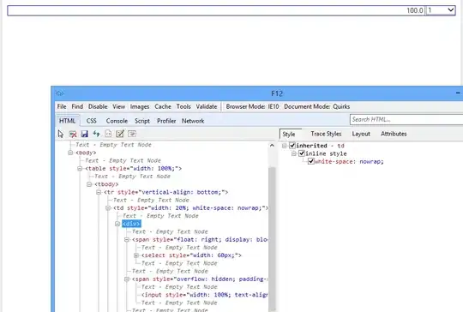The width and height of the screenshot is (463, 312).
Task: Activate the select element by click arrow tool
Action: coord(61,134)
